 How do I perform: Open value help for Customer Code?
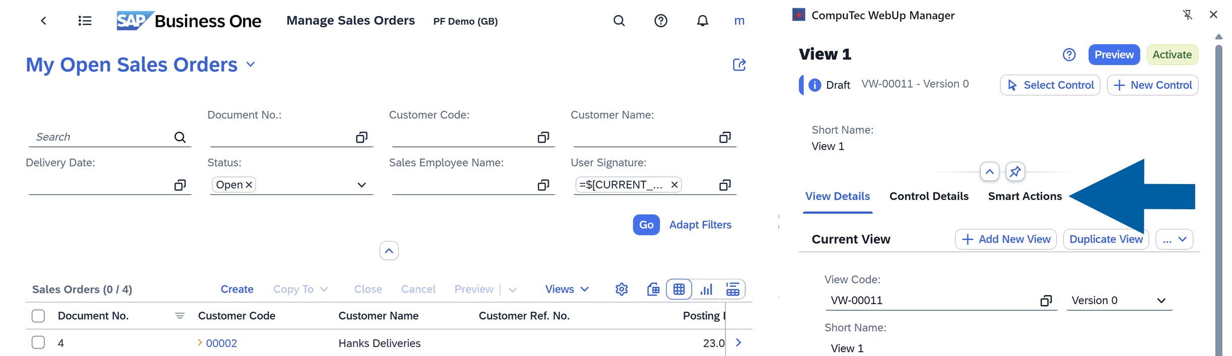coord(543,137)
